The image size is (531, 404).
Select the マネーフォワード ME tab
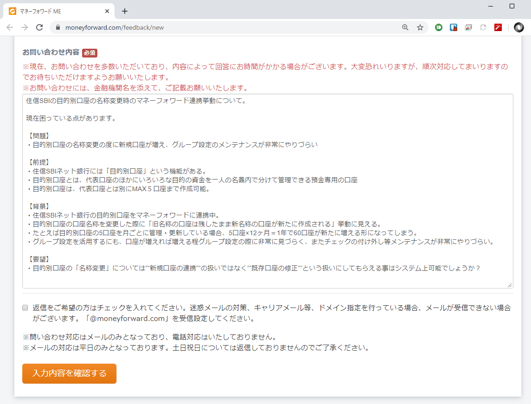tap(56, 11)
